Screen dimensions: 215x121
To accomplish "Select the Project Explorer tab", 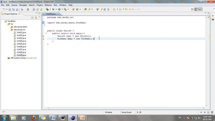I will [11, 14].
